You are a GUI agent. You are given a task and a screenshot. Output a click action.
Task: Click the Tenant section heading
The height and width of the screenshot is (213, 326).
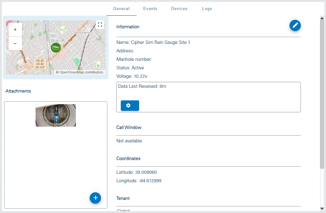123,198
